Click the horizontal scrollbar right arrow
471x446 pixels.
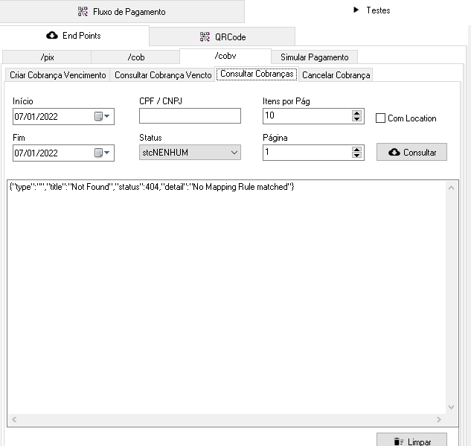click(x=439, y=419)
